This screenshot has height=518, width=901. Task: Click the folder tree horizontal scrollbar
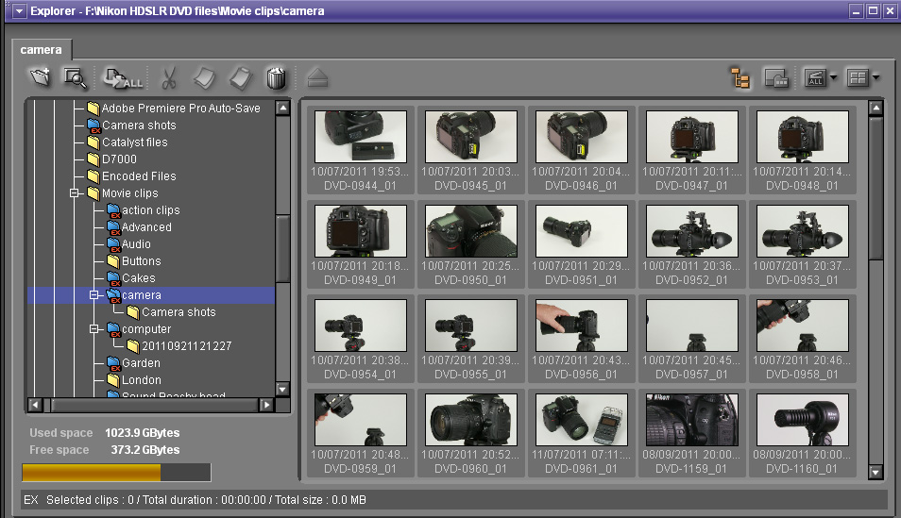(x=154, y=405)
